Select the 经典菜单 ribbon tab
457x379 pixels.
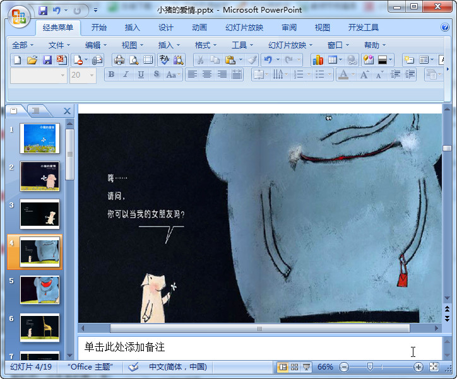click(x=57, y=28)
